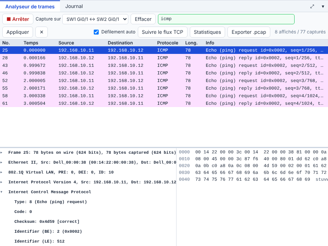Click the Source column header
328x246 pixels.
click(x=66, y=43)
